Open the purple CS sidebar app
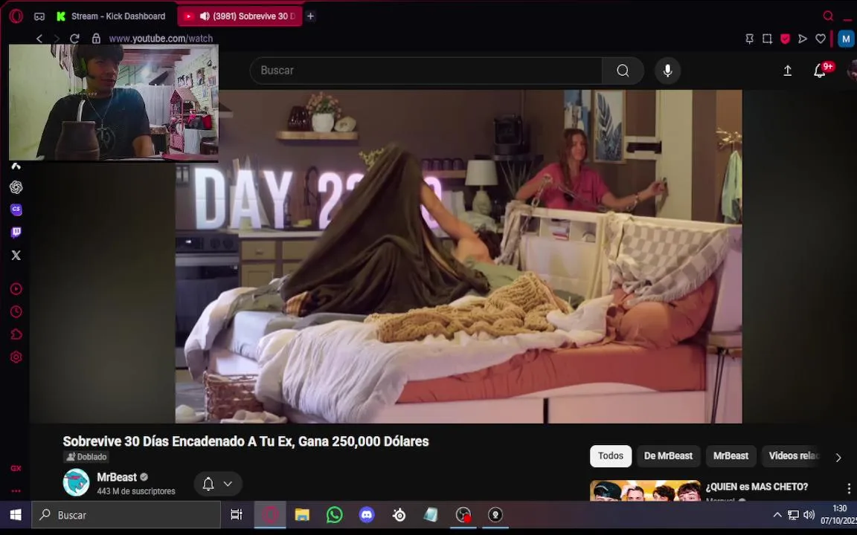 (x=16, y=210)
